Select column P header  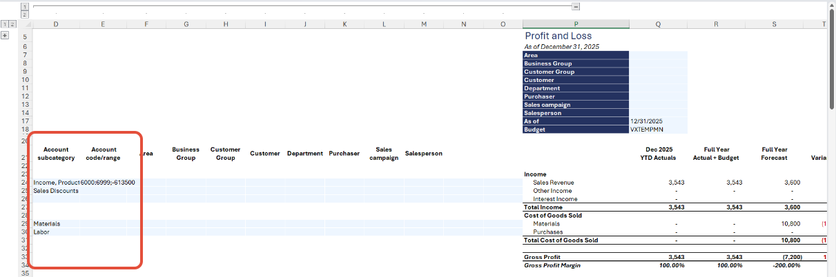click(x=576, y=24)
